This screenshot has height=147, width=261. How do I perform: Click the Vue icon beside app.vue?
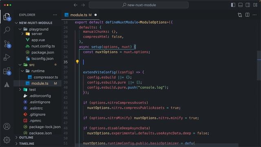click(28, 40)
